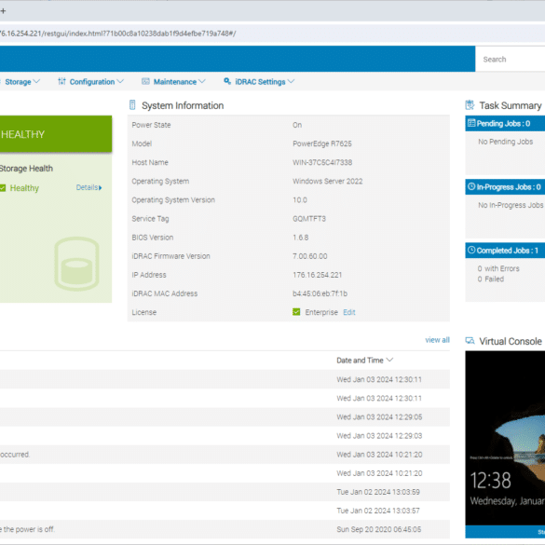Image resolution: width=545 pixels, height=545 pixels.
Task: Click the Healthy storage status text
Action: (x=24, y=188)
